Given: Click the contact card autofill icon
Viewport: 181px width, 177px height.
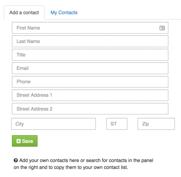Looking at the screenshot, I should click(x=162, y=28).
